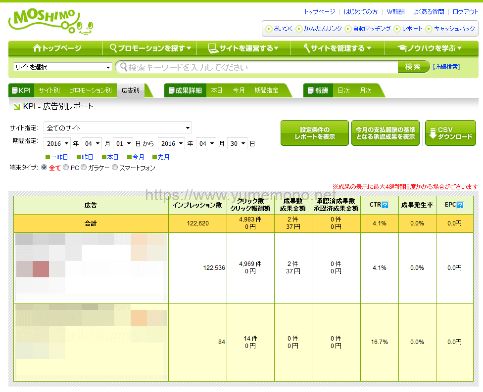Switch to the サイト別 tab

tap(49, 90)
